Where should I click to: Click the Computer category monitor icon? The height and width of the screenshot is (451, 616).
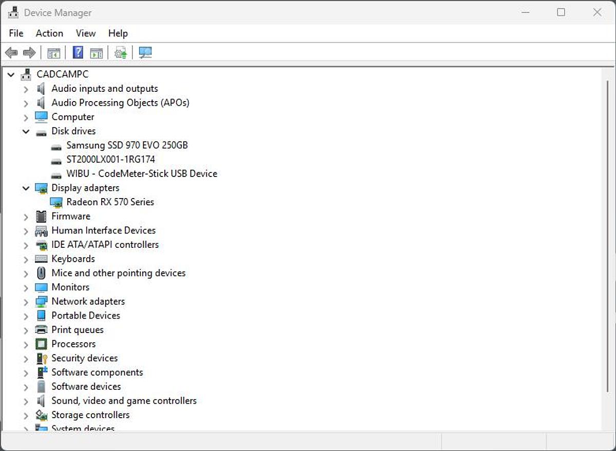[x=41, y=117]
